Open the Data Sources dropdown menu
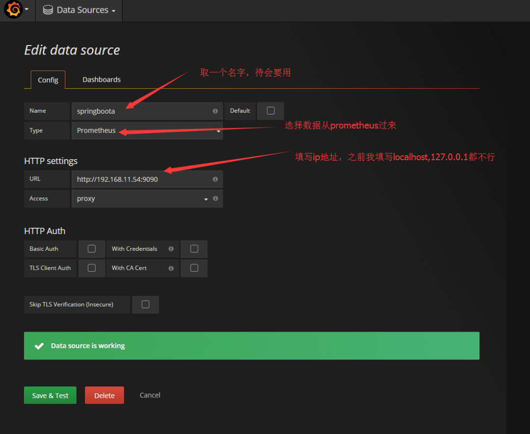 tap(79, 10)
